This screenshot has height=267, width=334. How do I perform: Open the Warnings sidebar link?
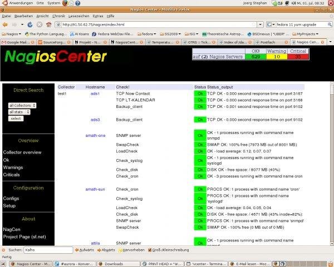(x=13, y=167)
